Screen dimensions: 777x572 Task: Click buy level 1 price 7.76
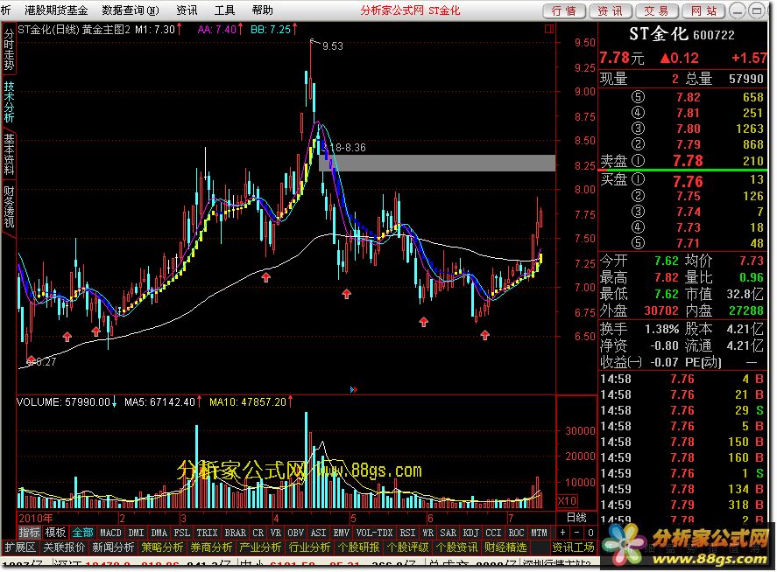point(688,181)
